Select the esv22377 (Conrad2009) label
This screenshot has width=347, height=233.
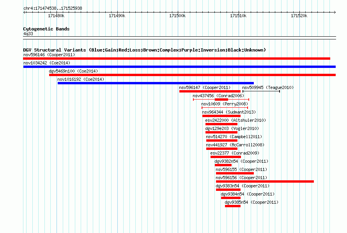pos(235,153)
